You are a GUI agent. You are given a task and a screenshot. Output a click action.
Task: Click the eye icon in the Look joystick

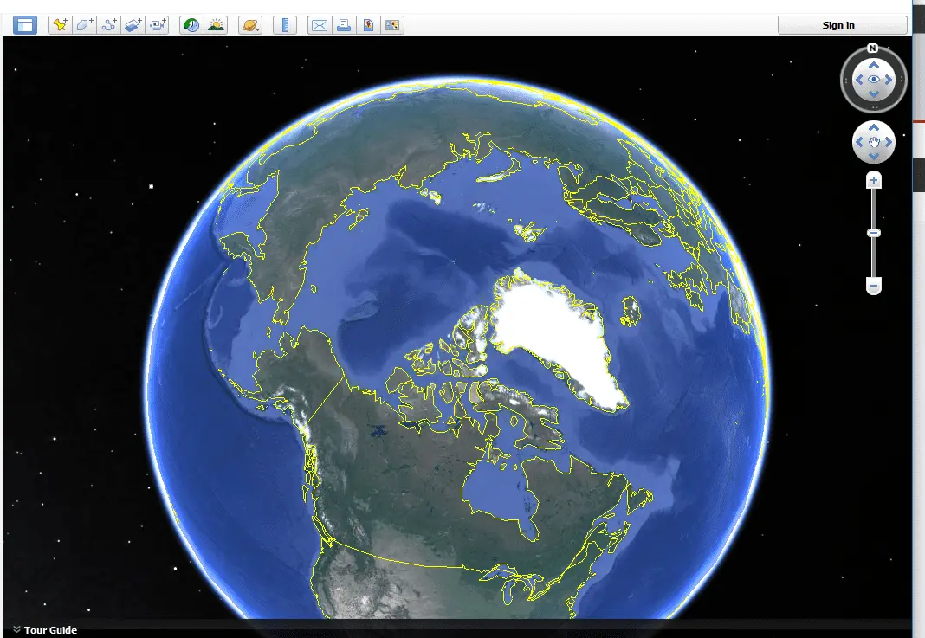pyautogui.click(x=874, y=80)
